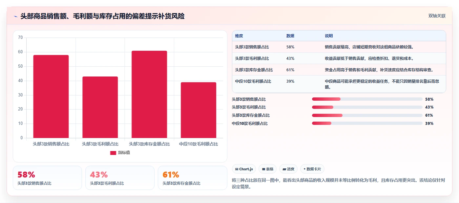Toggle the 指标值 legend swatch
The height and width of the screenshot is (203, 459).
pyautogui.click(x=113, y=153)
